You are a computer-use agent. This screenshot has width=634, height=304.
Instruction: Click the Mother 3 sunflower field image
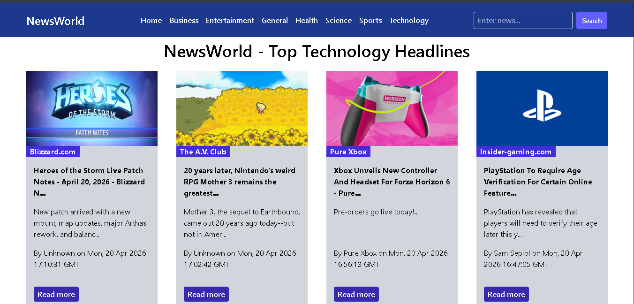coord(242,108)
